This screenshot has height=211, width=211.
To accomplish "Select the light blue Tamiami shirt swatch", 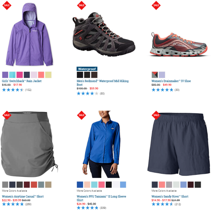I will 123,185.
